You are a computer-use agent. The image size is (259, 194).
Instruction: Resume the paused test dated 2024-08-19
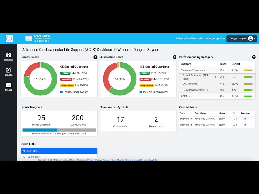click(246, 118)
